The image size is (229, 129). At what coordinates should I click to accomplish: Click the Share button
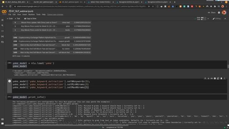pos(212,13)
